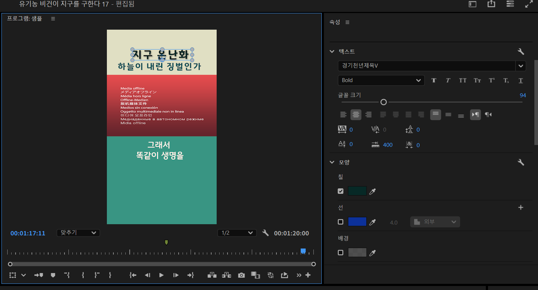Click Add Marker button
Viewport: 538px width, 290px height.
[53, 275]
